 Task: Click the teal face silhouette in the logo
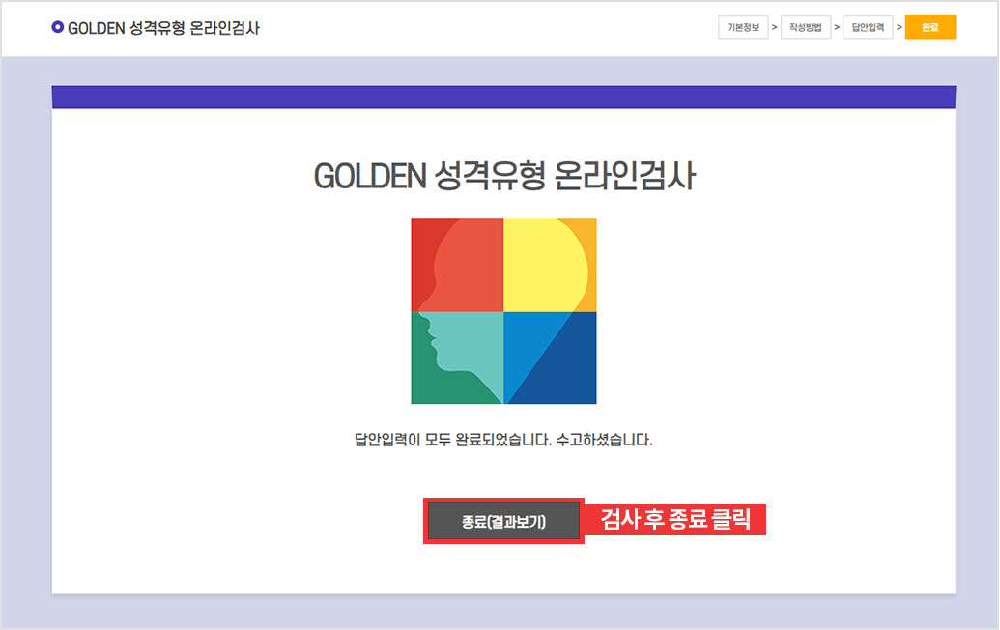473,338
